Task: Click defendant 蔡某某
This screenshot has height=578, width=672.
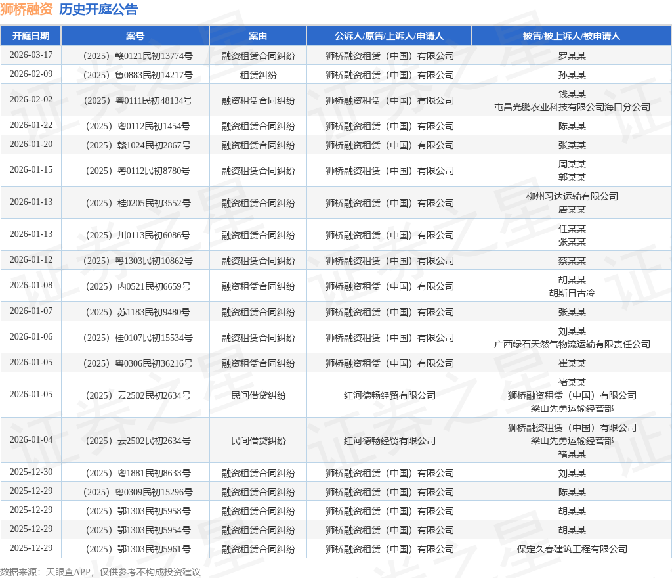Action: [x=572, y=261]
